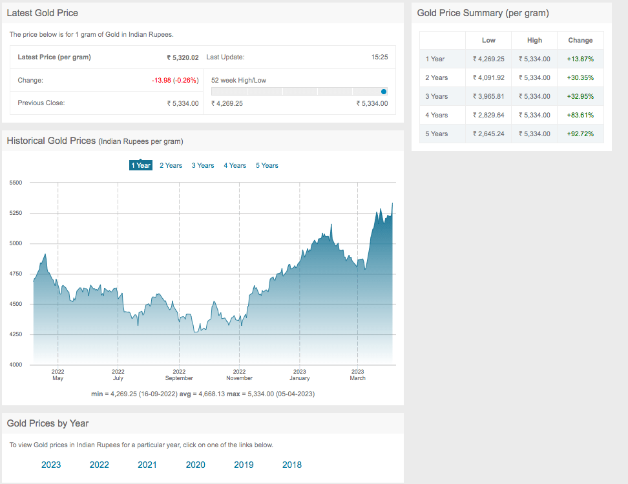
Task: Click Previous Close value ₹ 5,334.00
Action: click(183, 103)
